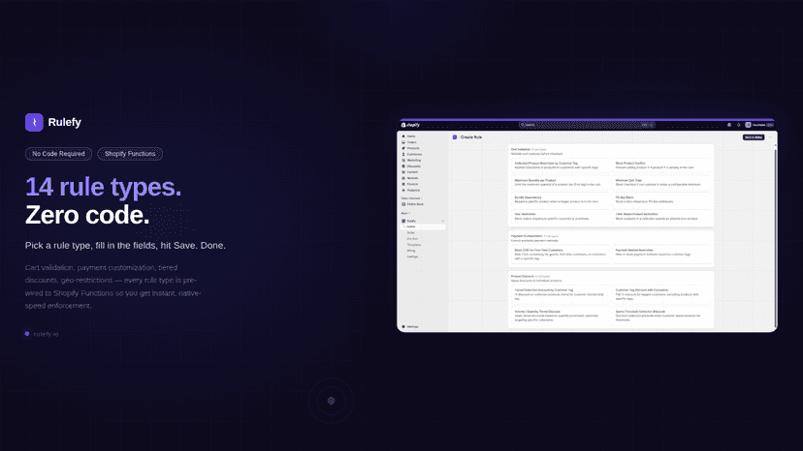Choose the Payment Method Restriction rule
Viewport: 803px width, 451px height.
pyautogui.click(x=661, y=255)
